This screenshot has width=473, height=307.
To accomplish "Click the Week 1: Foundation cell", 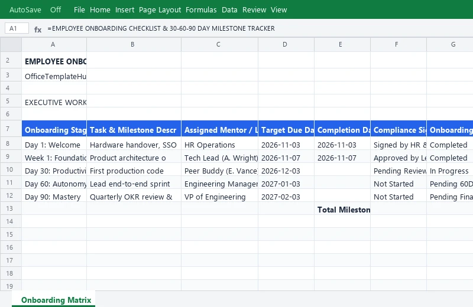I will click(54, 158).
